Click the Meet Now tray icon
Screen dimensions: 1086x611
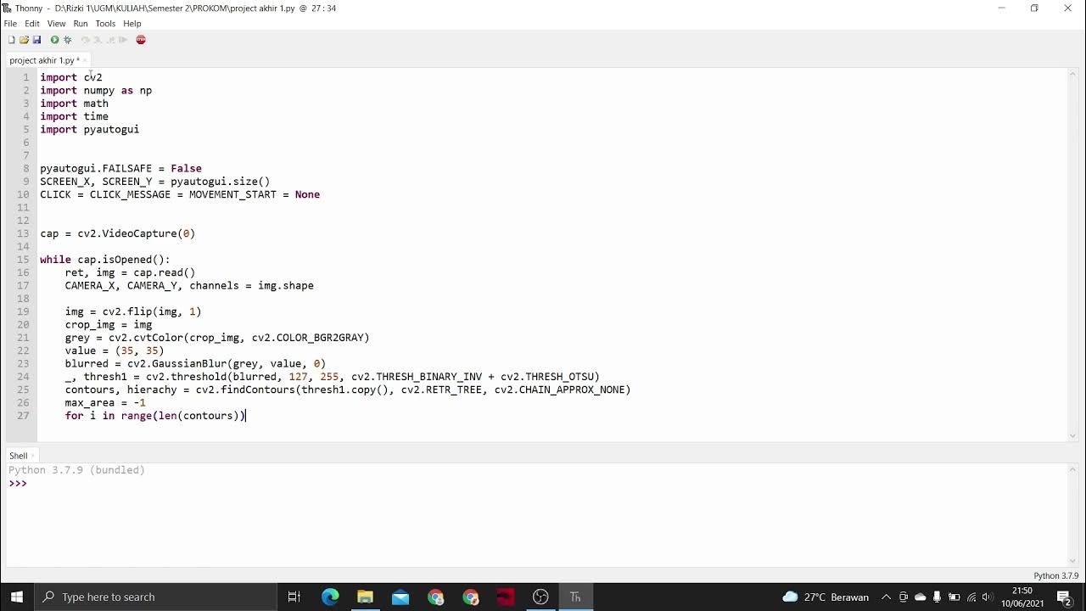tap(904, 597)
